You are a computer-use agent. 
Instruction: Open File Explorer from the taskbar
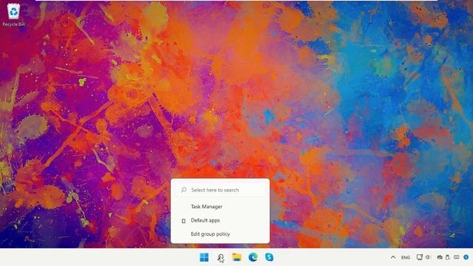tap(236, 257)
